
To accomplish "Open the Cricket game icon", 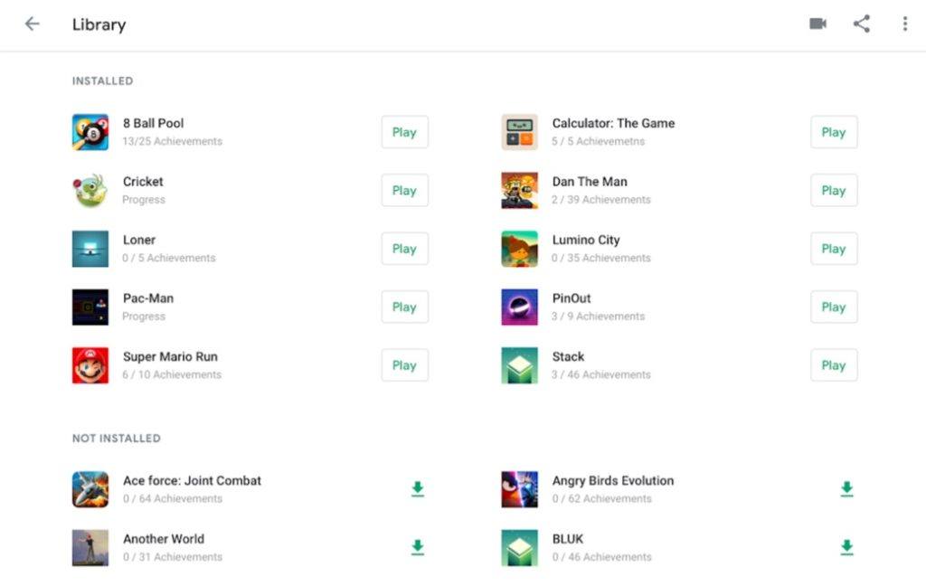I will click(x=90, y=191).
